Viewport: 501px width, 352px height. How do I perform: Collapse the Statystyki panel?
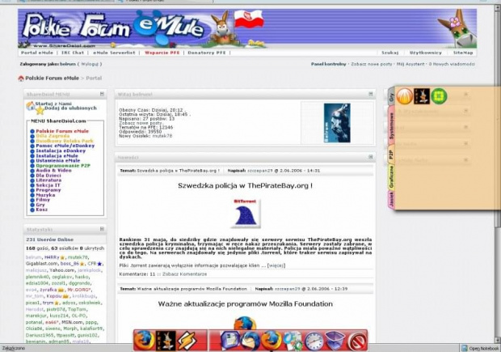(x=103, y=231)
